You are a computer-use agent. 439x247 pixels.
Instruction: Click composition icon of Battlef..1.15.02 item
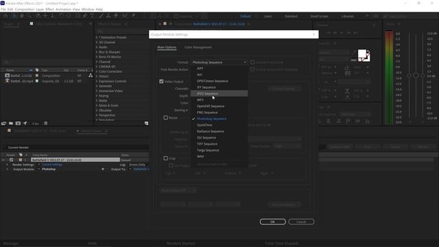pos(8,75)
